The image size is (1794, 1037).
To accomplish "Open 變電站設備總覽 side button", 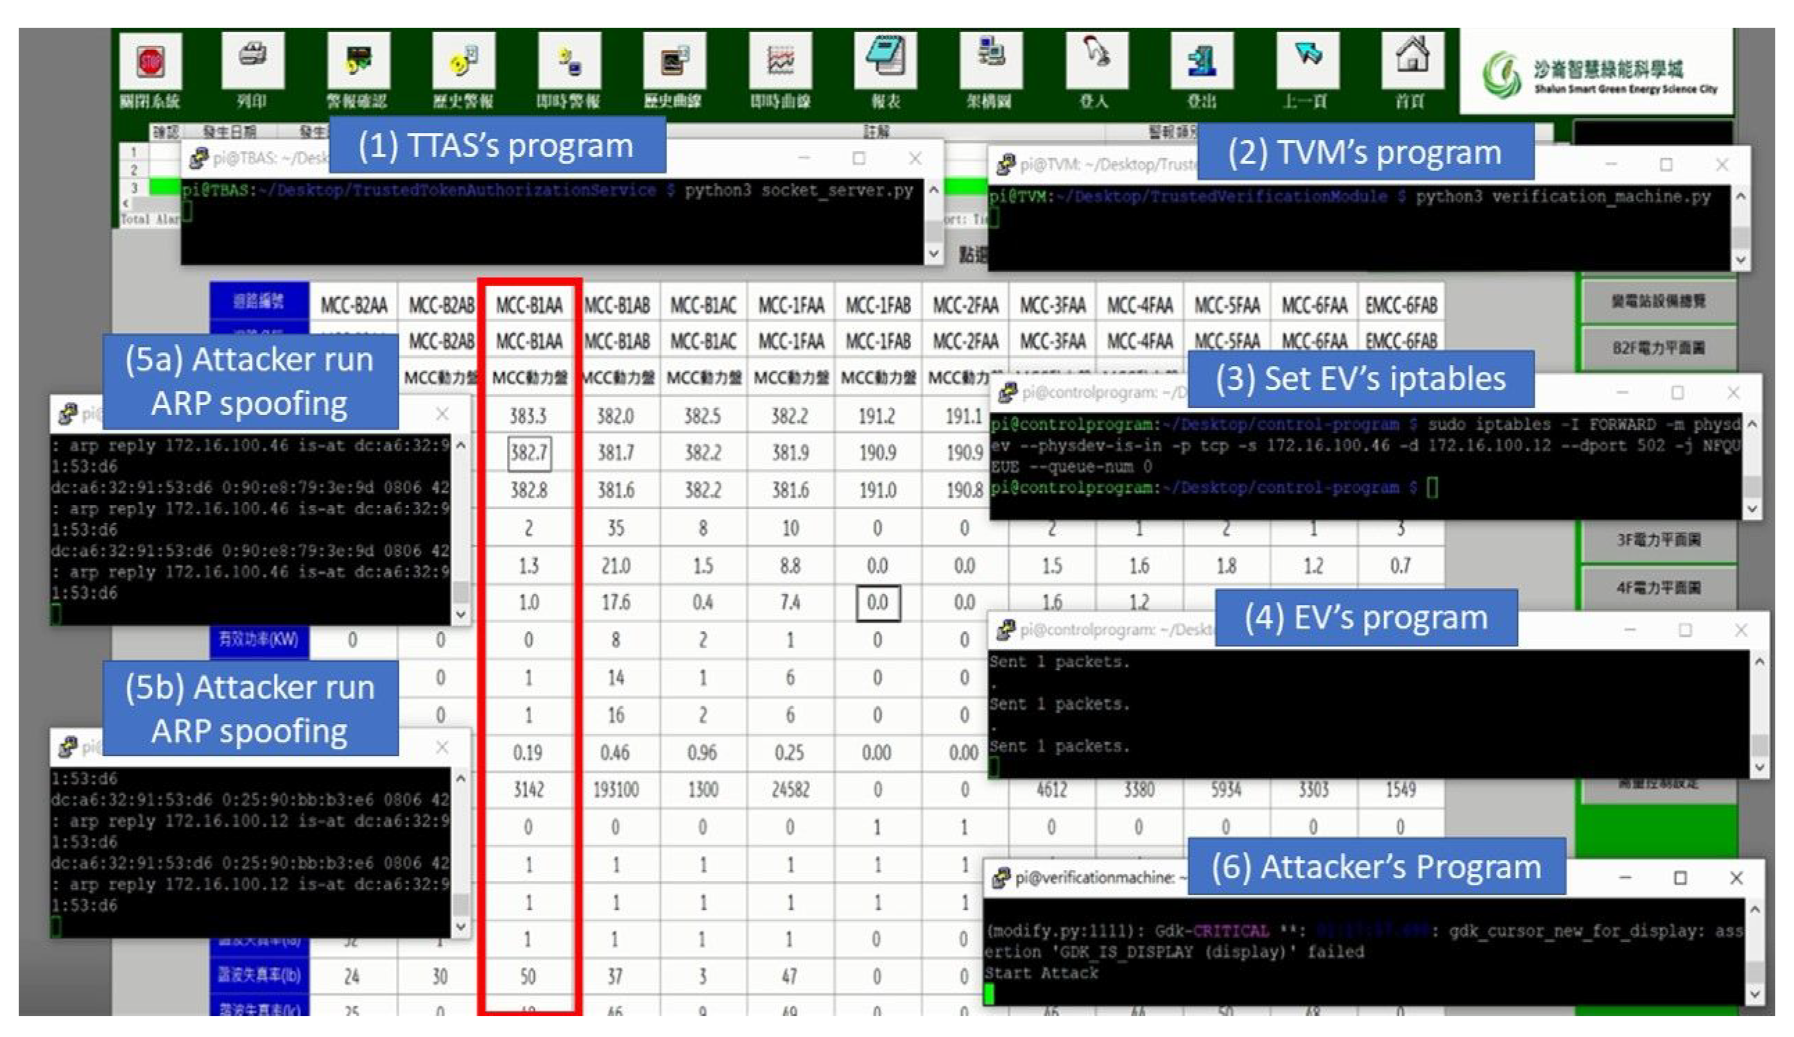I will pos(1658,301).
